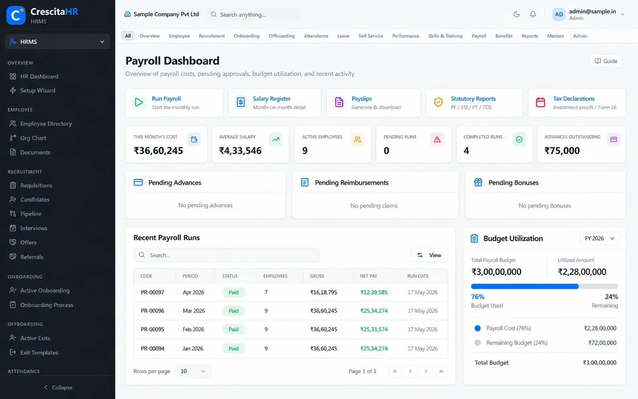Click the Pending Reimbursements receipt icon

305,182
